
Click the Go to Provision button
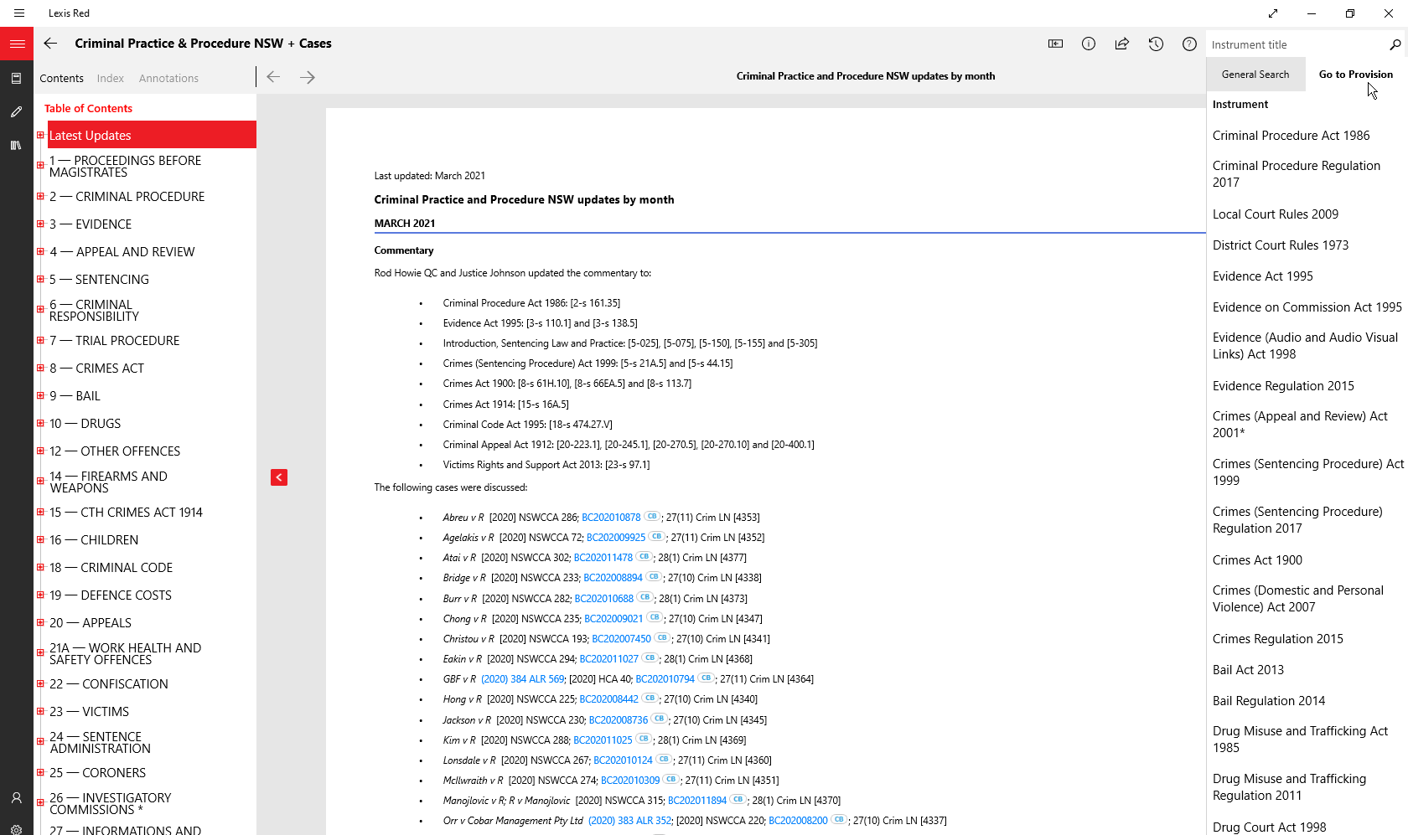[x=1355, y=74]
